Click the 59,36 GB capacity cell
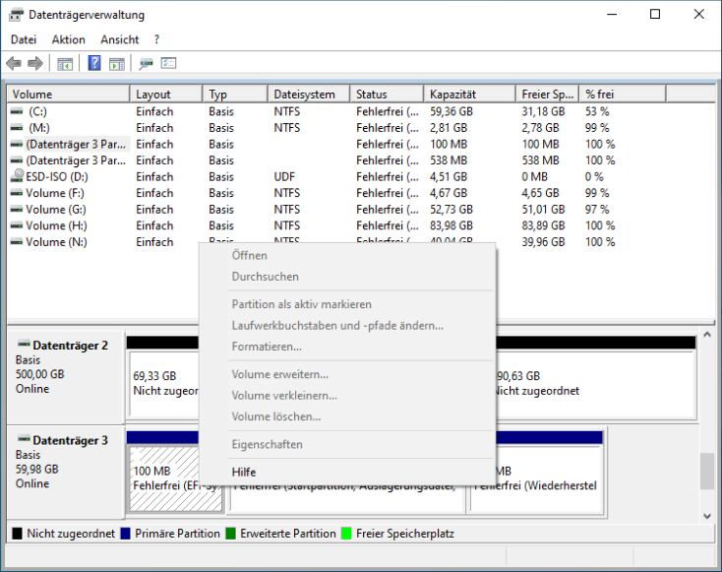722x572 pixels. tap(451, 111)
